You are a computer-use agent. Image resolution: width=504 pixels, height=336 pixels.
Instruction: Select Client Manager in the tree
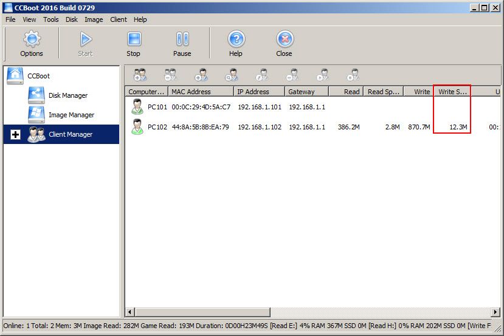[x=71, y=134]
